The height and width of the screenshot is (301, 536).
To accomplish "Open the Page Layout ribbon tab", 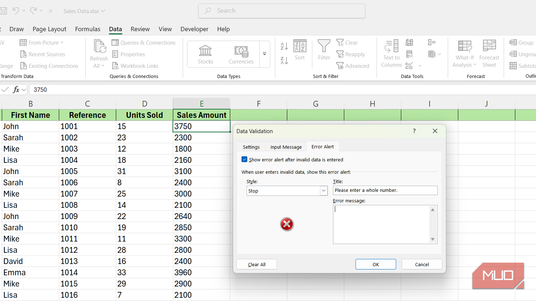I will (x=49, y=29).
